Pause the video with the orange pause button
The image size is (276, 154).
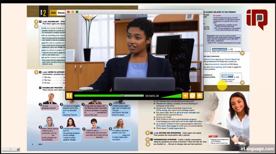point(69,96)
